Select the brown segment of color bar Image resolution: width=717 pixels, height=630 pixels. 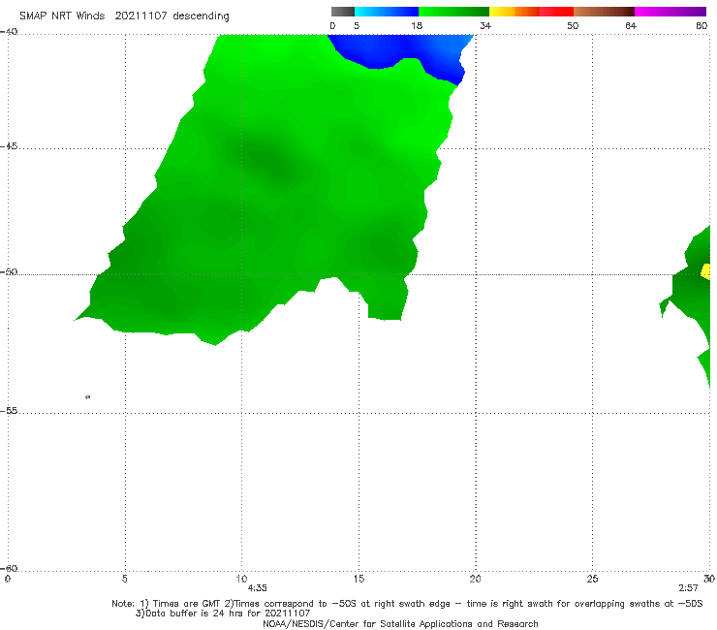[x=604, y=12]
